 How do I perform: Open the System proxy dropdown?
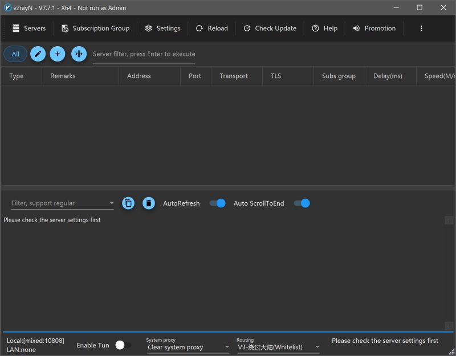pos(188,347)
